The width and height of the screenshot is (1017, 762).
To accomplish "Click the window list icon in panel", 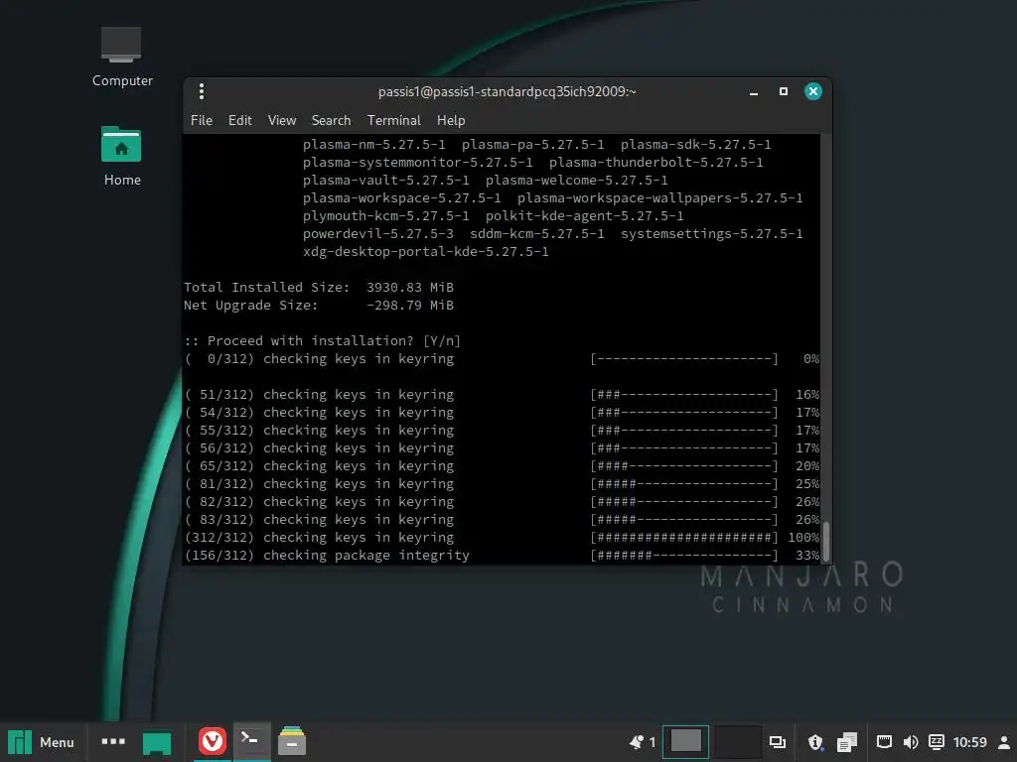I will click(777, 742).
